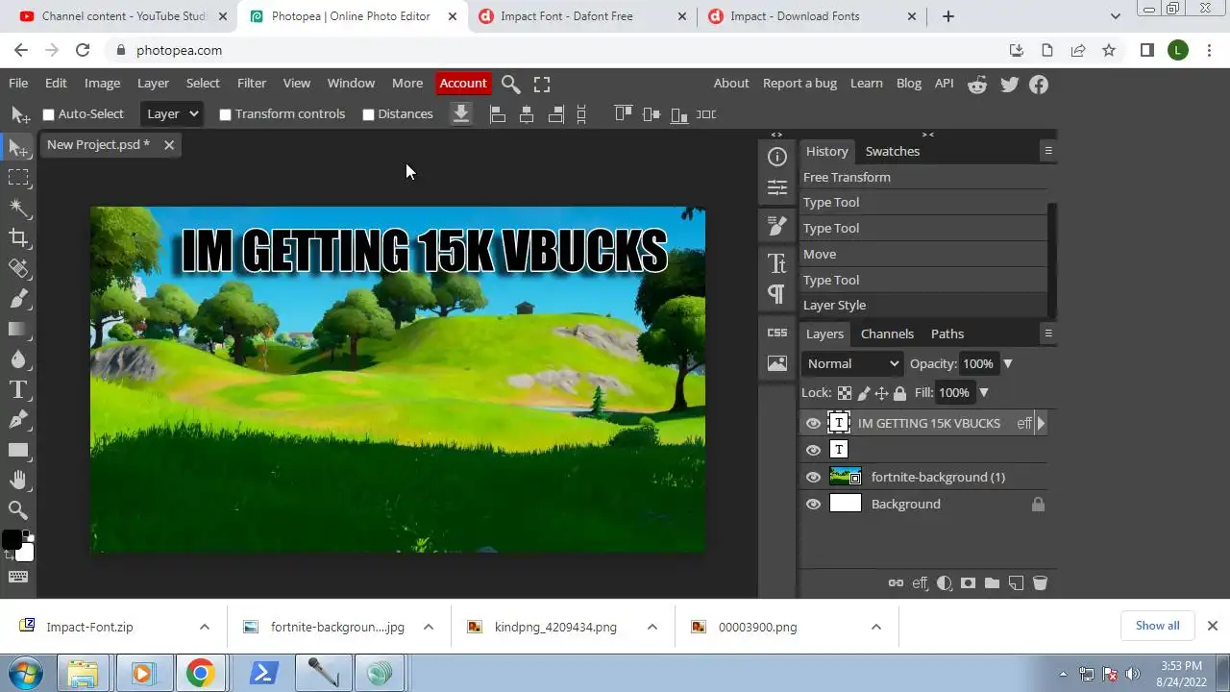
Task: Open the Fill slider arrow
Action: click(984, 393)
